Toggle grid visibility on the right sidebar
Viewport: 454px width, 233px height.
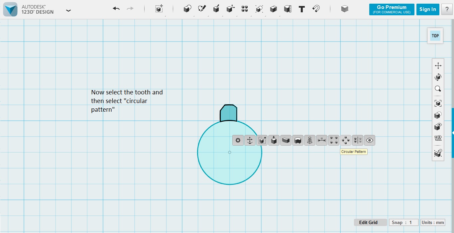click(x=438, y=138)
